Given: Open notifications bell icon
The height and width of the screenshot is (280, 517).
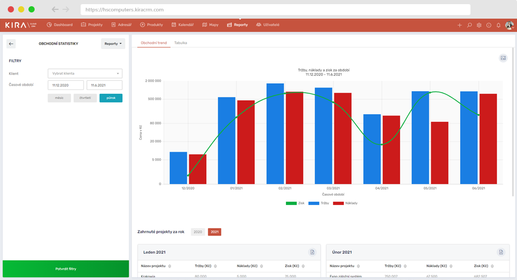Looking at the screenshot, I should click(498, 25).
